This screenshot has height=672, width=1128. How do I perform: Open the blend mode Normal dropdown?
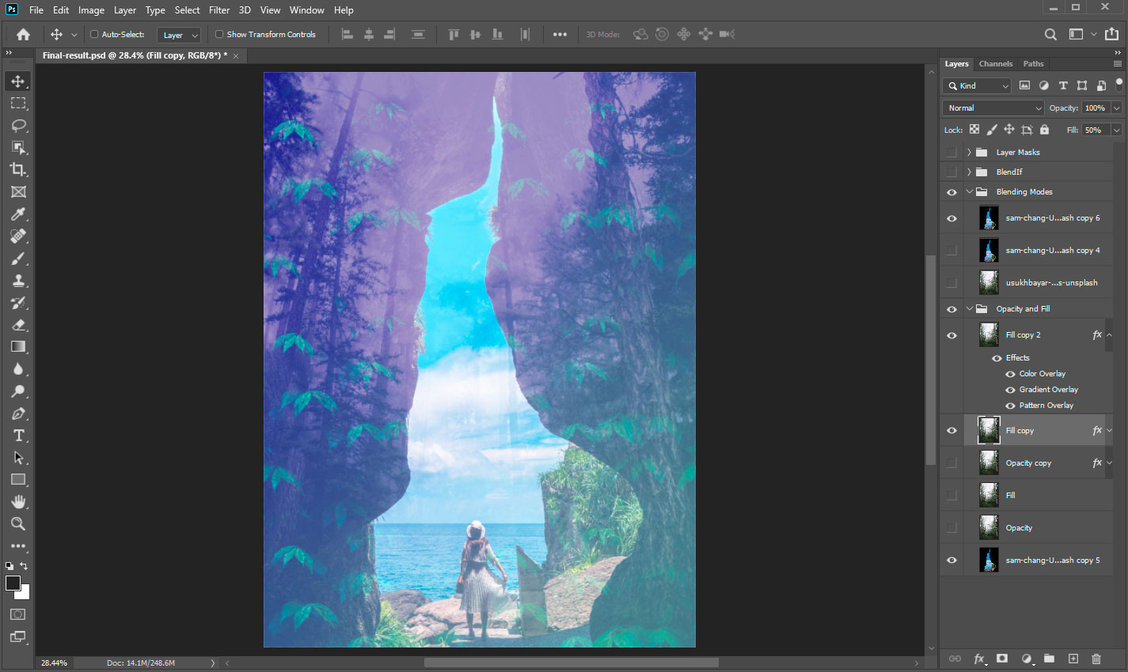click(x=993, y=108)
